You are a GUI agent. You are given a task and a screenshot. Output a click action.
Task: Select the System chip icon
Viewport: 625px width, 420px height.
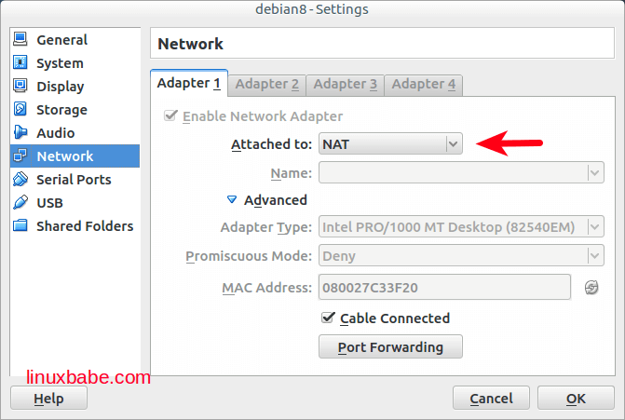coord(20,63)
